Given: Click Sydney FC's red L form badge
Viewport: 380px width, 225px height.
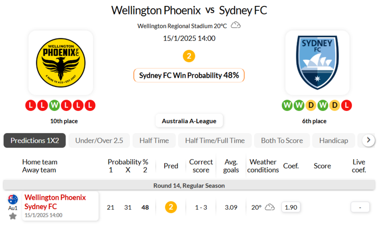Looking at the screenshot, I should (x=346, y=105).
